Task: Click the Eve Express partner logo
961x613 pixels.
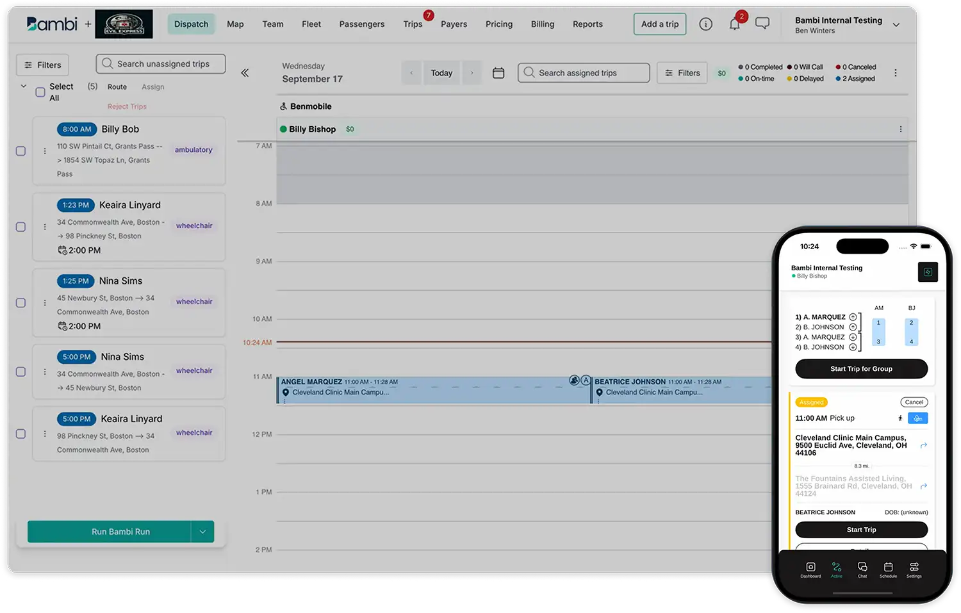Action: click(x=124, y=24)
